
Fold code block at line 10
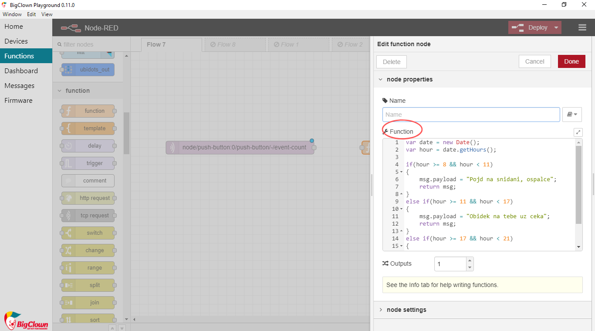pos(401,209)
